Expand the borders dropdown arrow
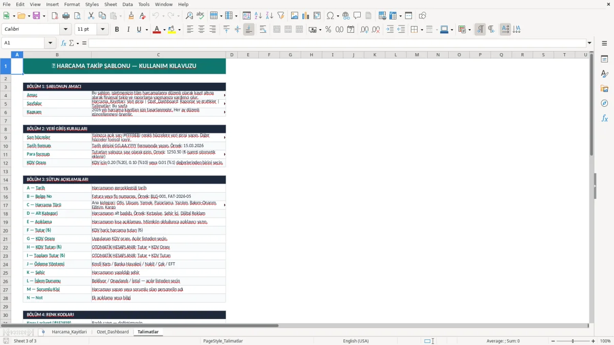 point(422,30)
